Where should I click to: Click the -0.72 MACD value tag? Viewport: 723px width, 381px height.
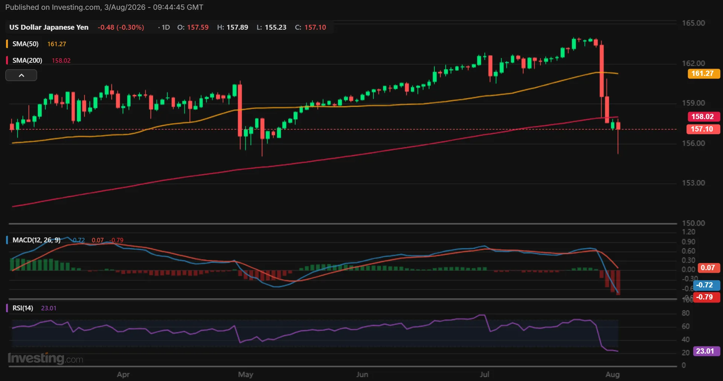(706, 285)
